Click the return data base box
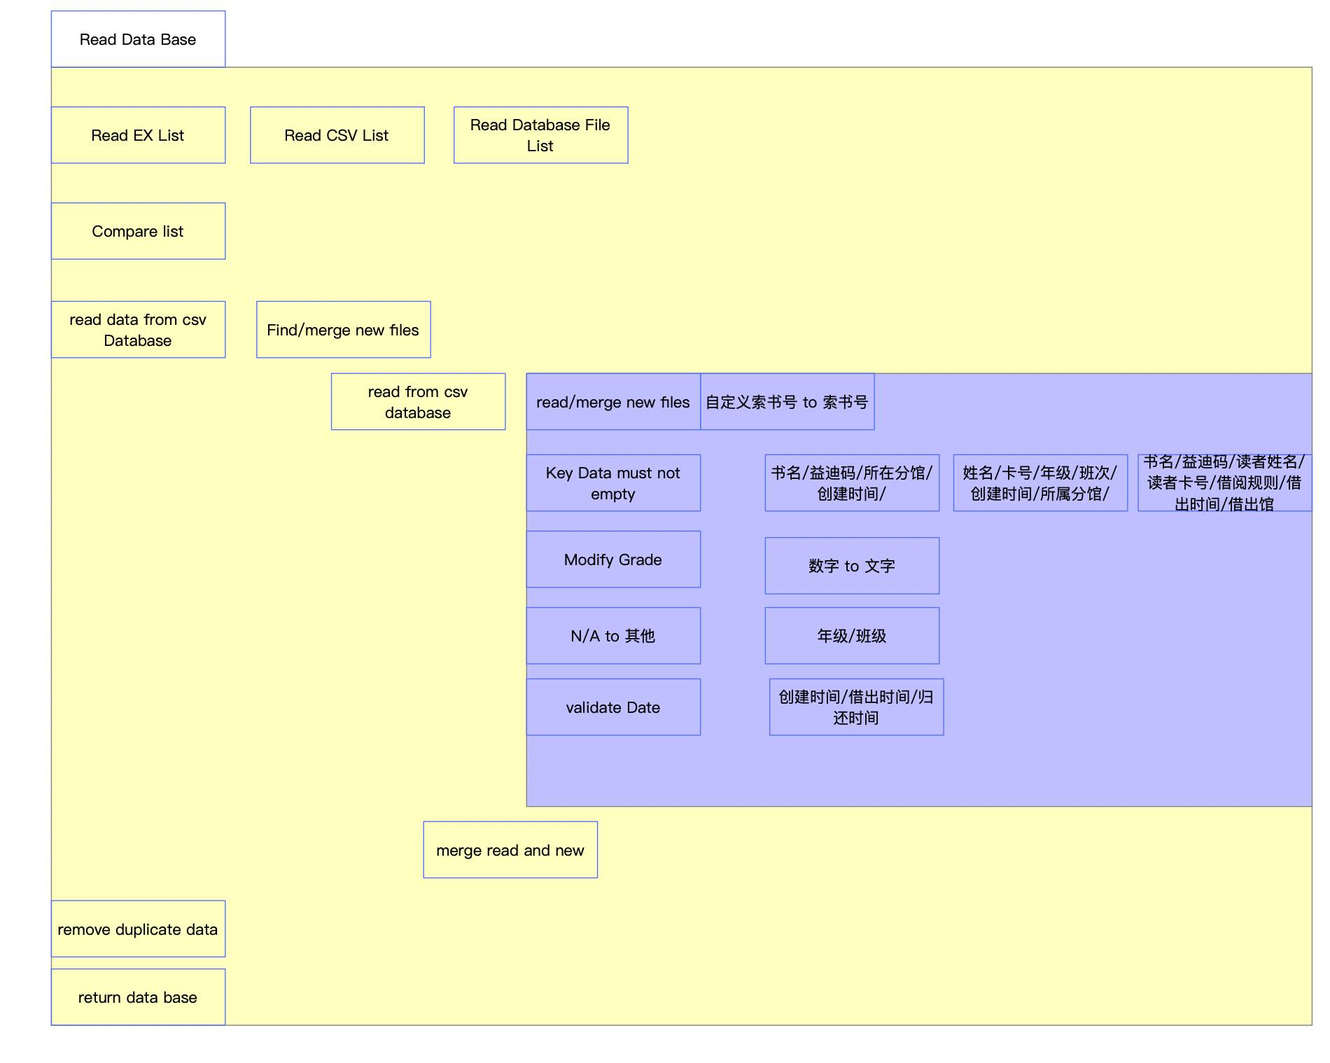Screen dimensions: 1330x1063 138,997
